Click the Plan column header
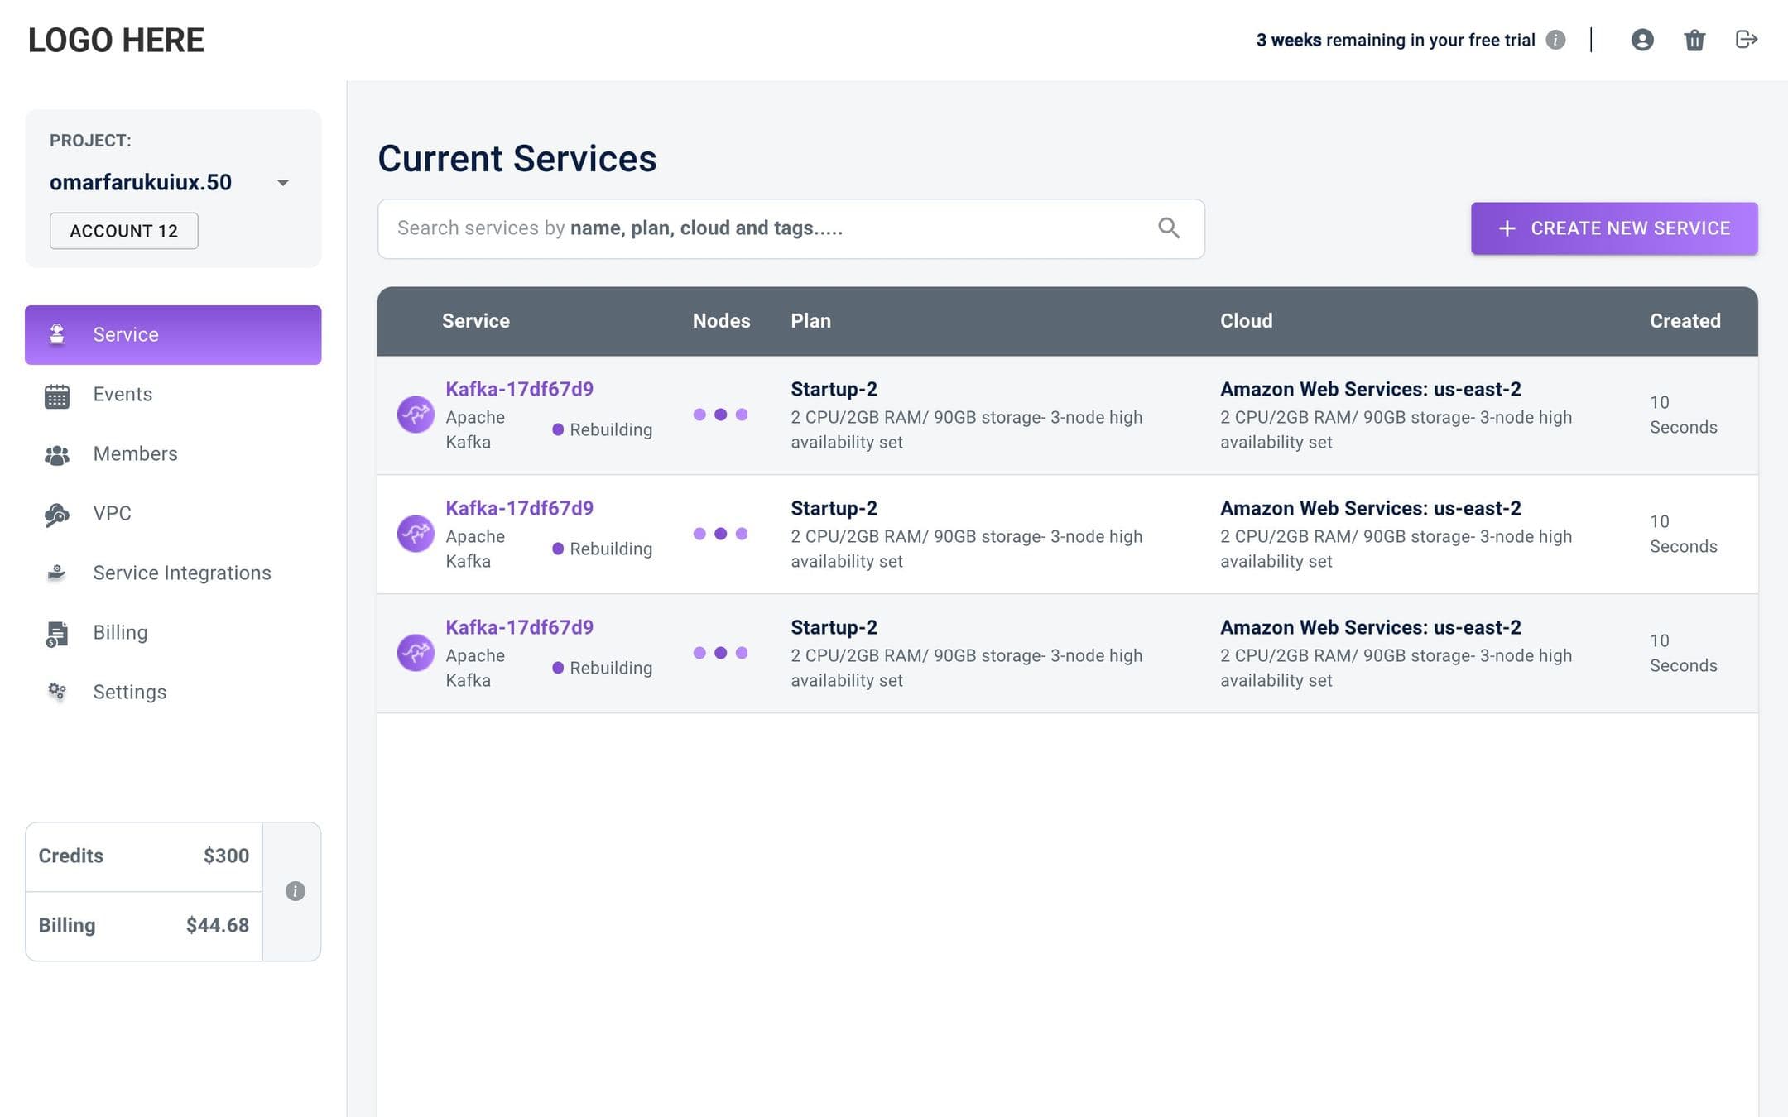The image size is (1788, 1117). 810,321
